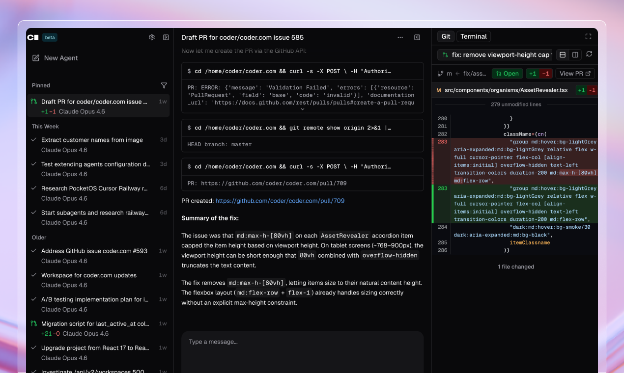
Task: Open Start subagents and research railway chat
Action: click(98, 217)
